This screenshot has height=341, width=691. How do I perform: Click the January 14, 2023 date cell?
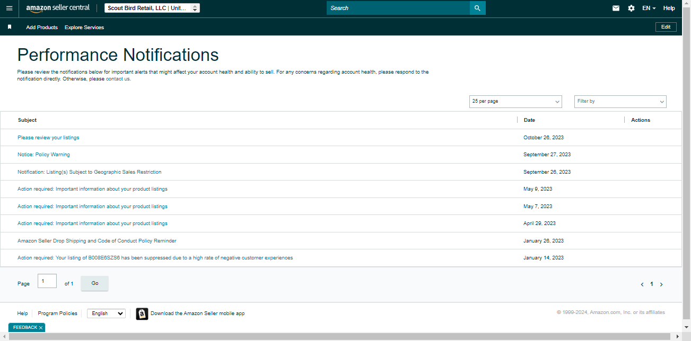pos(544,258)
